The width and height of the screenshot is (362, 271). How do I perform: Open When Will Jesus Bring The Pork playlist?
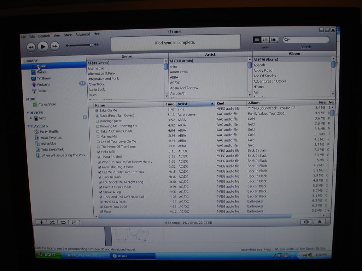[x=65, y=155]
